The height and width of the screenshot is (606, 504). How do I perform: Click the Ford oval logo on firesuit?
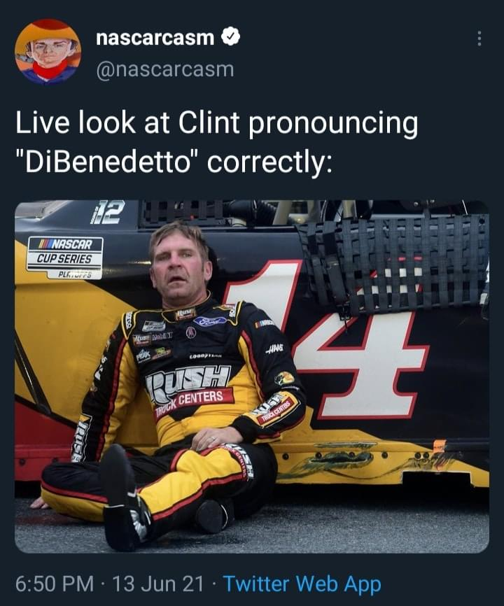pyautogui.click(x=210, y=320)
